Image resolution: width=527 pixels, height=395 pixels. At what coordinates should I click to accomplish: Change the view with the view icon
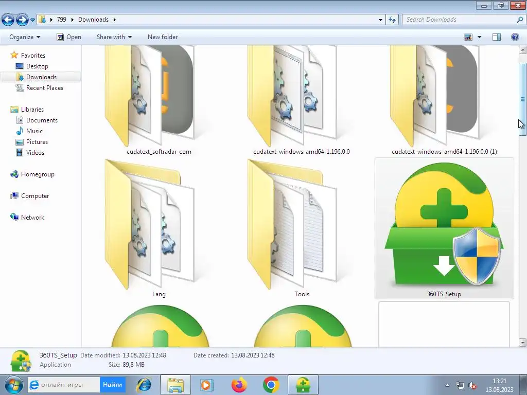click(468, 37)
